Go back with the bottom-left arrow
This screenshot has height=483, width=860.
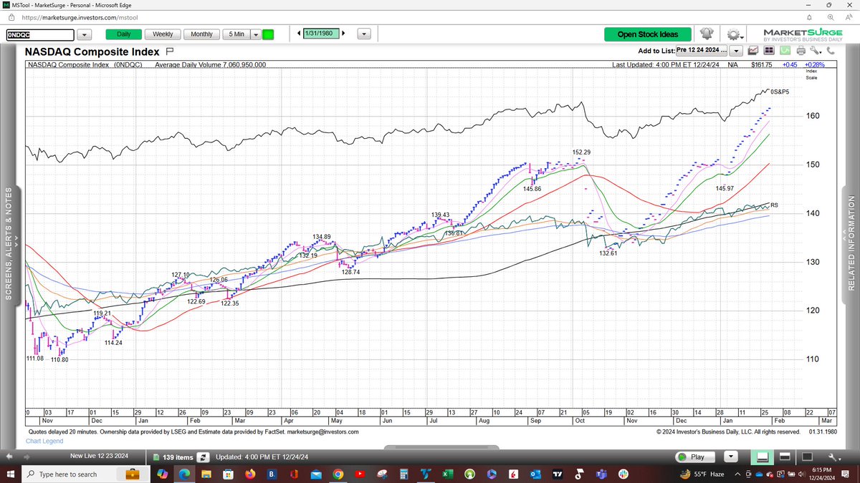[10, 457]
